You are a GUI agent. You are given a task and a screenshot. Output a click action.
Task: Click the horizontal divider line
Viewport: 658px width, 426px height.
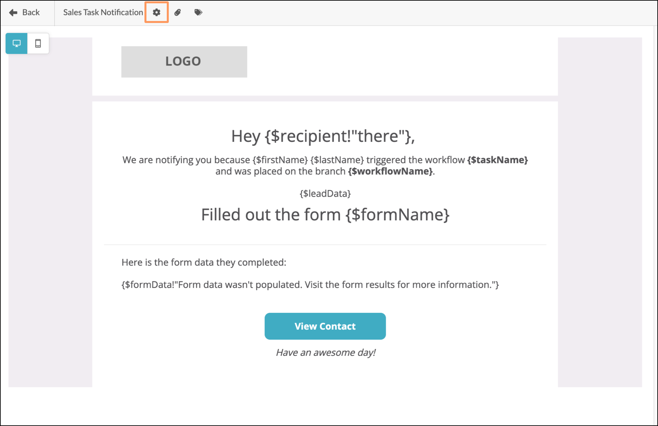pyautogui.click(x=325, y=245)
